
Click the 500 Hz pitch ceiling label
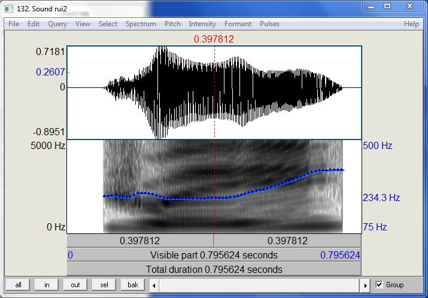tap(378, 146)
